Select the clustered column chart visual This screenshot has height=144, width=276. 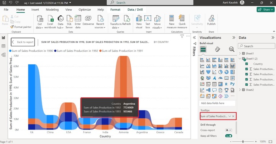[x=220, y=60]
